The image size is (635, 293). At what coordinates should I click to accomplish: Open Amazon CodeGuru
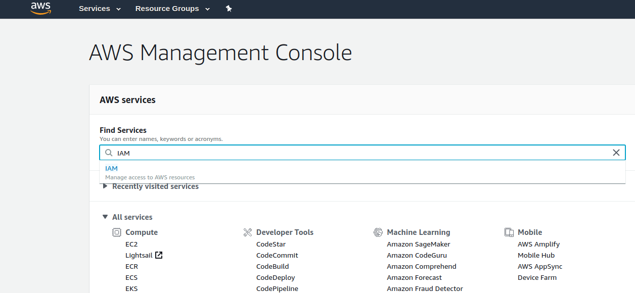(417, 255)
